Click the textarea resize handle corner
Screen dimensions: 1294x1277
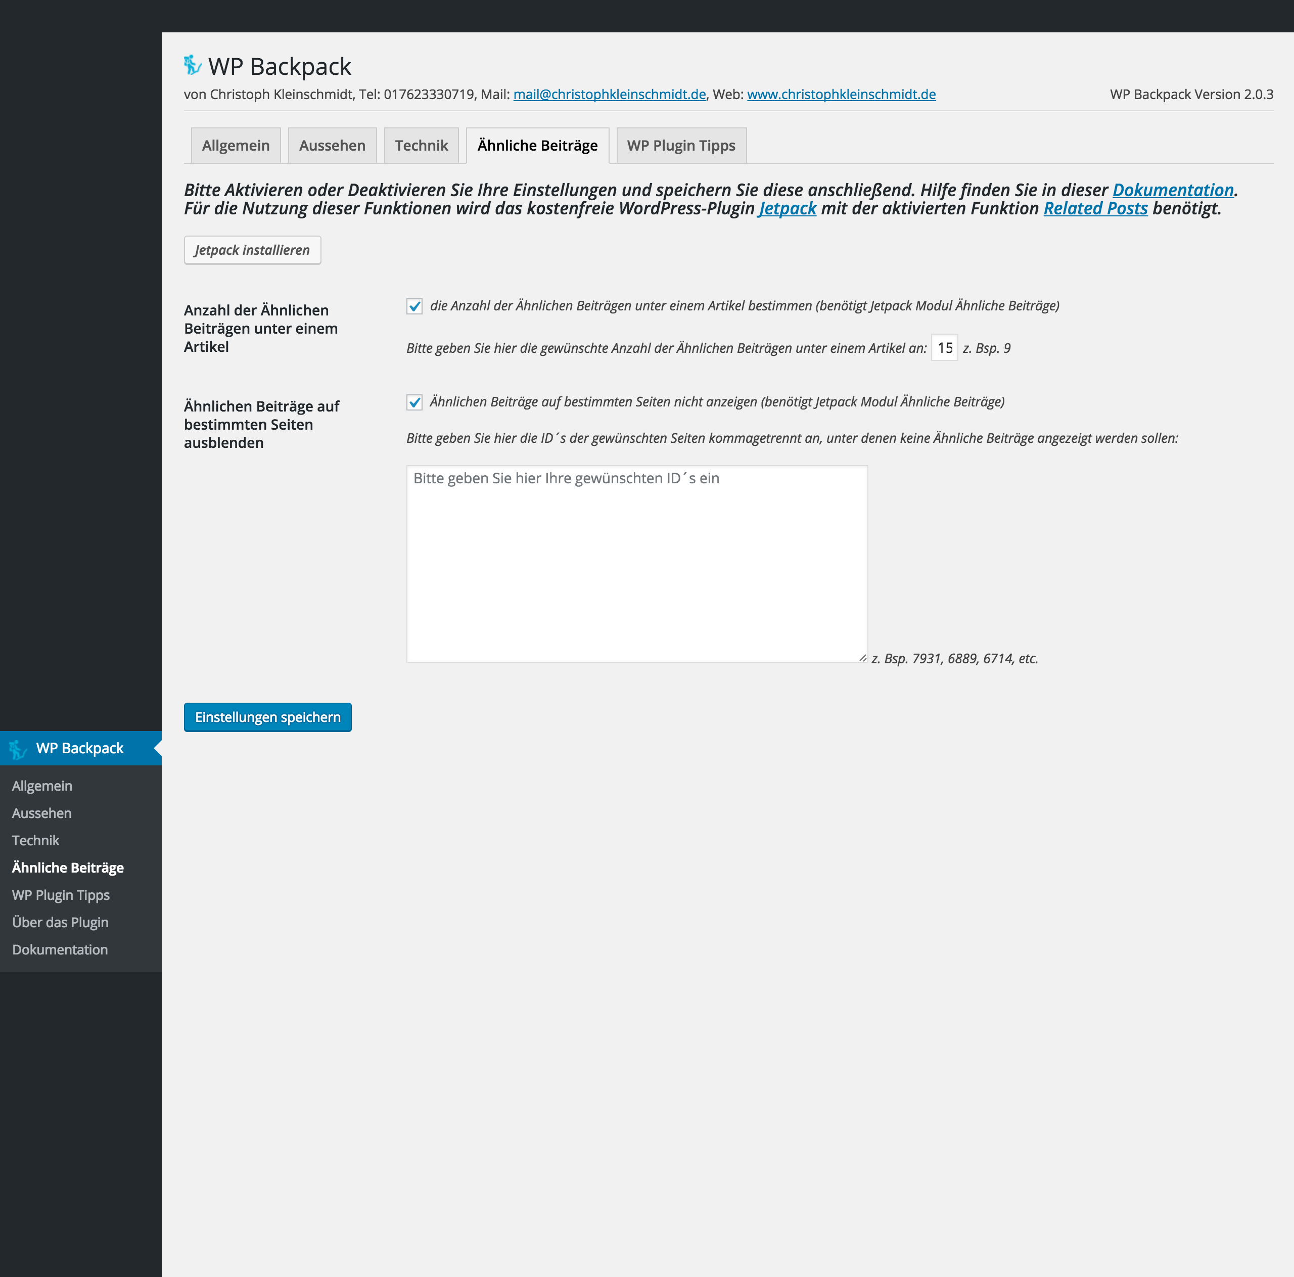(863, 658)
